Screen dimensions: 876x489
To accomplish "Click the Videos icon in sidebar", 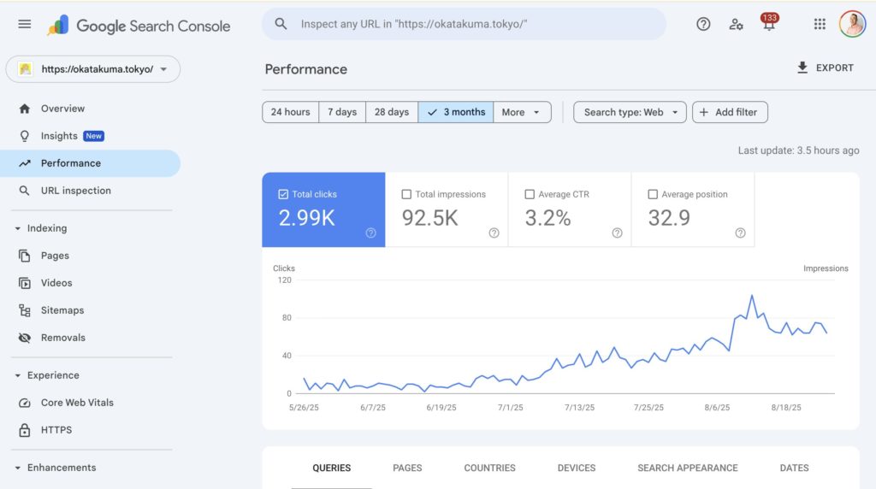I will [x=25, y=283].
